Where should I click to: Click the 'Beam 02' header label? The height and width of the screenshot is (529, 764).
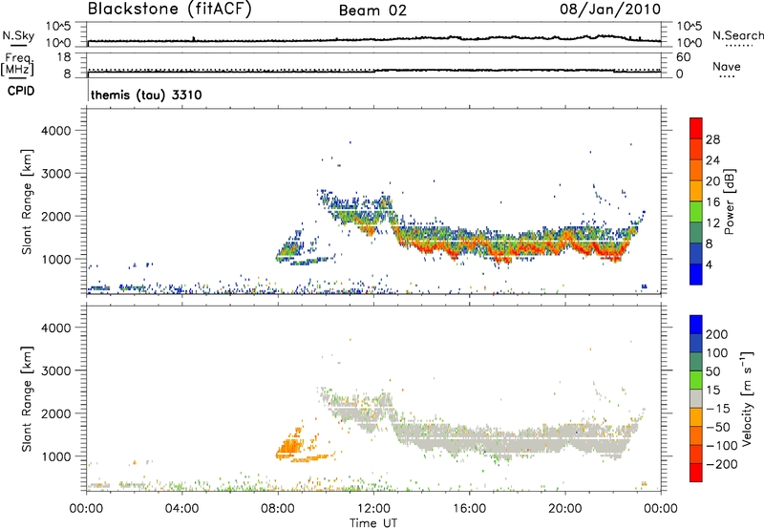[372, 11]
